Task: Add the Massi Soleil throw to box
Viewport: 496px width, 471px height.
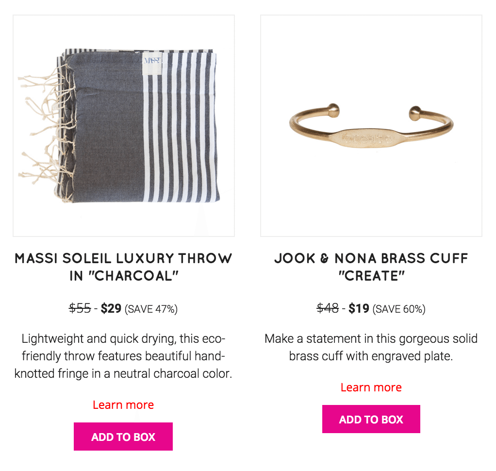Action: tap(123, 437)
